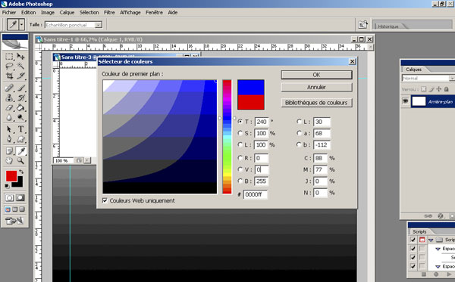Select the Zoom magnifier tool

[20, 161]
